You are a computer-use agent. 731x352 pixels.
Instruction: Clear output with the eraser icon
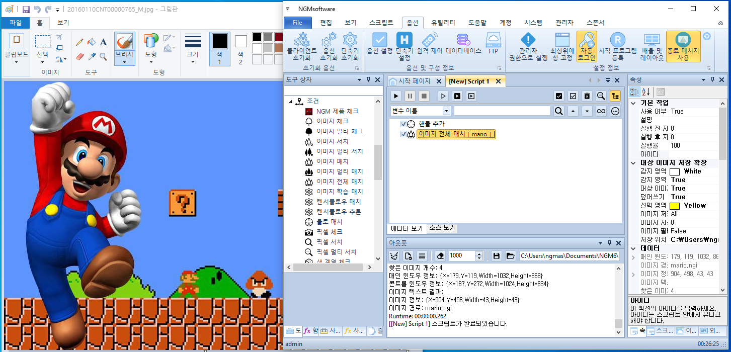pos(440,256)
